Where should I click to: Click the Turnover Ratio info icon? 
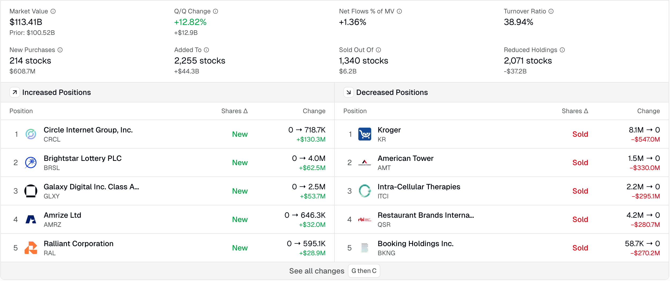[x=551, y=11]
